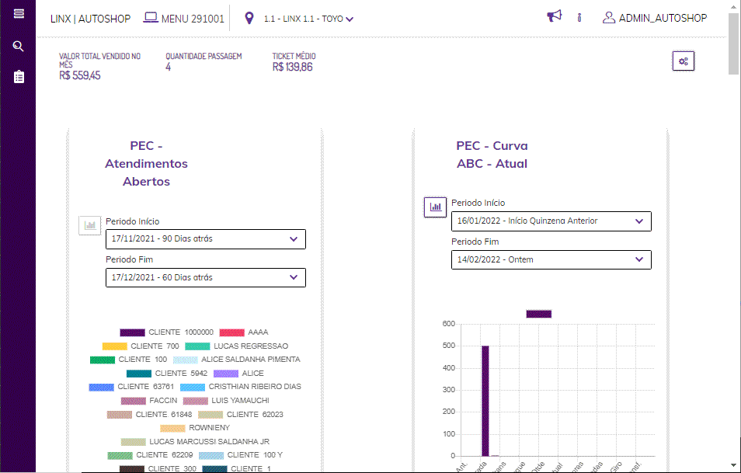This screenshot has height=473, width=741.
Task: Toggle LUCAS REGRESSAO legend swatch
Action: click(197, 346)
